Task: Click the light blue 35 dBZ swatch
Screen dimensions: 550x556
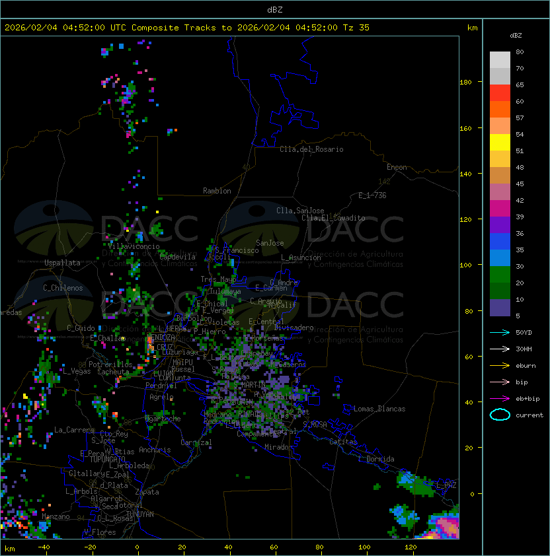Action: point(500,258)
